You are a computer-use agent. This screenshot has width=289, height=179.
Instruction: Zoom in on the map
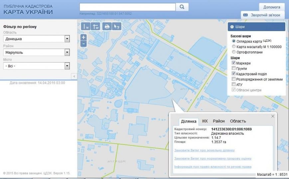coord(83,37)
